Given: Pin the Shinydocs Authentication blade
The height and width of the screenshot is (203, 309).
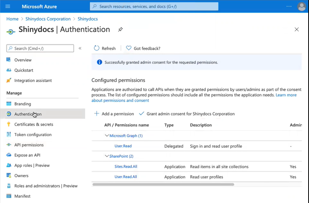Looking at the screenshot, I should (x=120, y=30).
